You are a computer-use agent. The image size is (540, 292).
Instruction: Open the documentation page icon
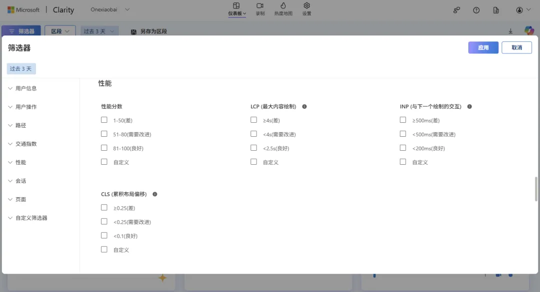pos(496,10)
